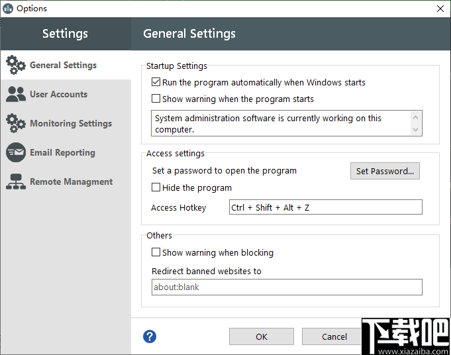The image size is (451, 355).
Task: Enable Show warning when the program starts
Action: (x=156, y=99)
